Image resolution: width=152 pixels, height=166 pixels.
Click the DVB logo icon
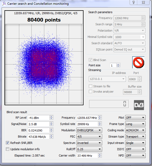[x=139, y=105]
